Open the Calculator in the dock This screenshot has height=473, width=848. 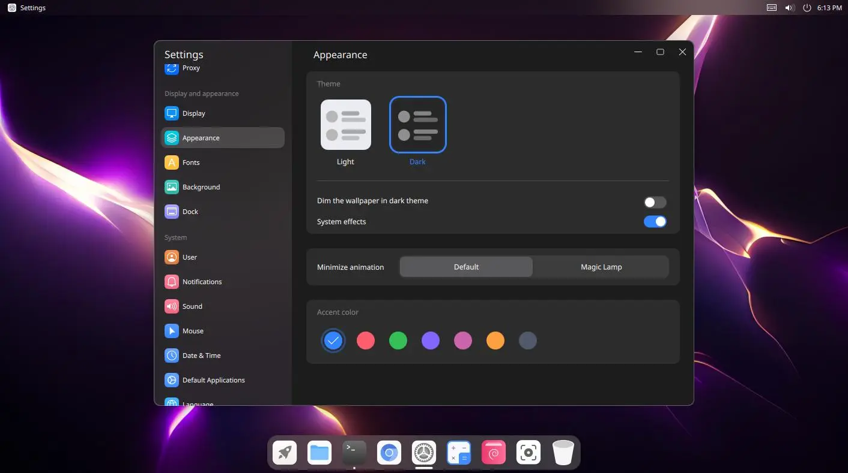[459, 453]
